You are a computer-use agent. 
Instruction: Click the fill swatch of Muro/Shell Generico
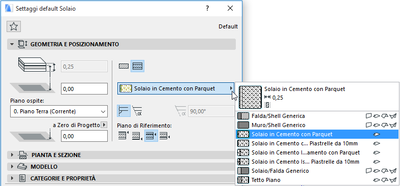coord(243,125)
